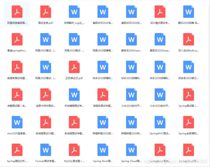Select the 微服务面试专题... PDF icon
The height and width of the screenshot is (167, 210).
click(x=103, y=94)
